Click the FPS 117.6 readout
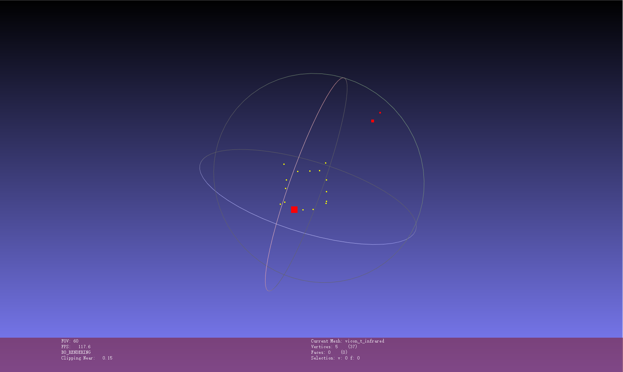The height and width of the screenshot is (372, 623). click(x=76, y=347)
